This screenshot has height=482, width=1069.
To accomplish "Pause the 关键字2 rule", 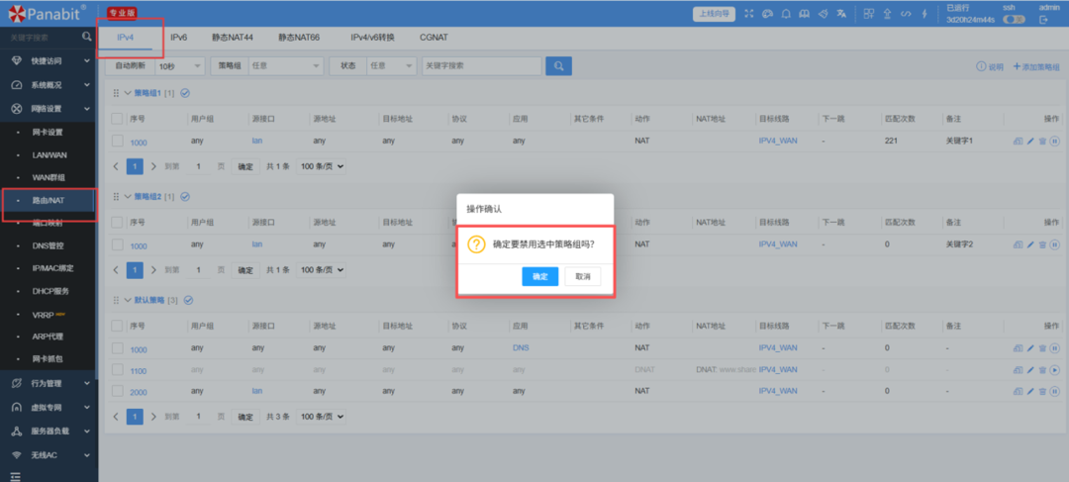I will coord(1054,244).
